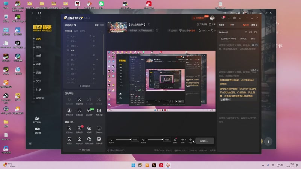Switch to 活跃度 tab
The height and width of the screenshot is (169, 301).
(243, 39)
